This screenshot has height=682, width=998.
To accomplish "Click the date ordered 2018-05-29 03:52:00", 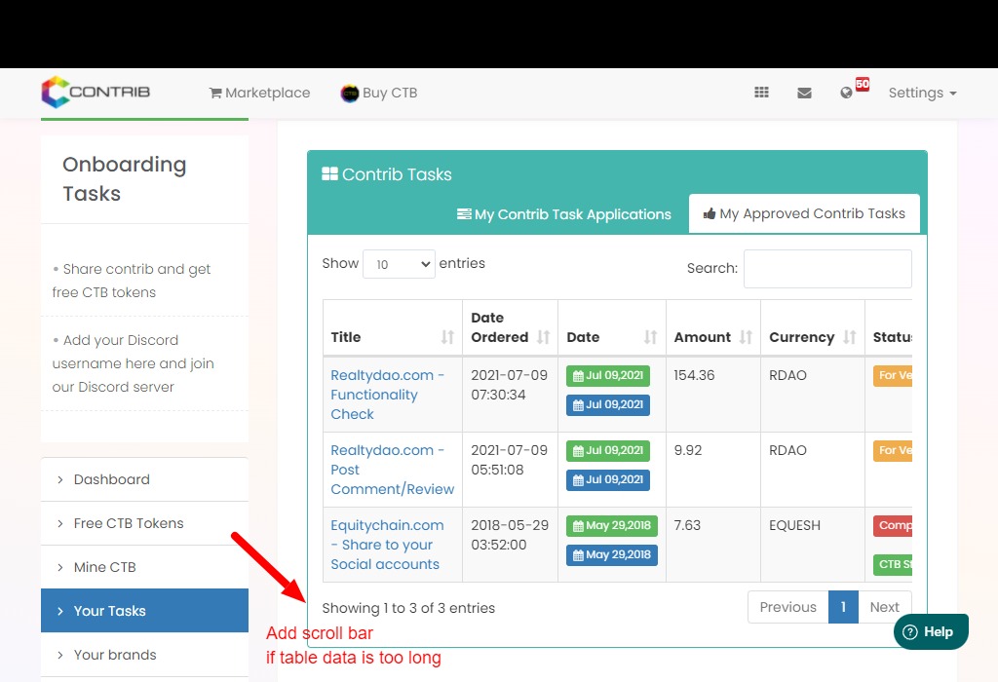I will tap(510, 535).
